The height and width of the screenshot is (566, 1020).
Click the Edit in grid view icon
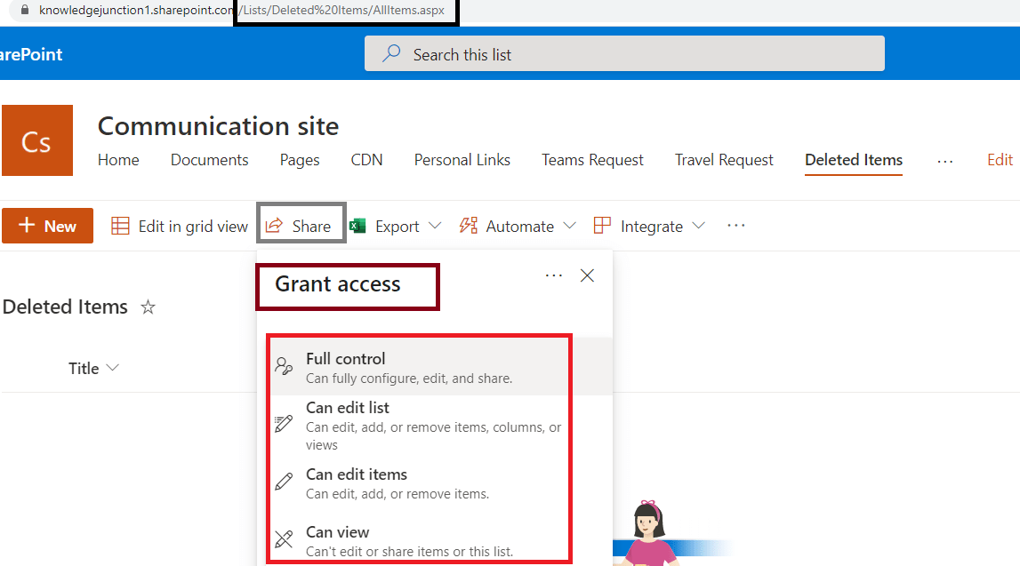[x=120, y=226]
